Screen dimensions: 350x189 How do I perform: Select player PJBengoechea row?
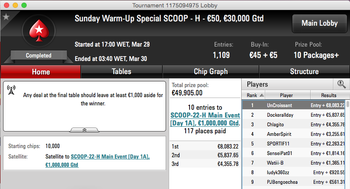294,182
